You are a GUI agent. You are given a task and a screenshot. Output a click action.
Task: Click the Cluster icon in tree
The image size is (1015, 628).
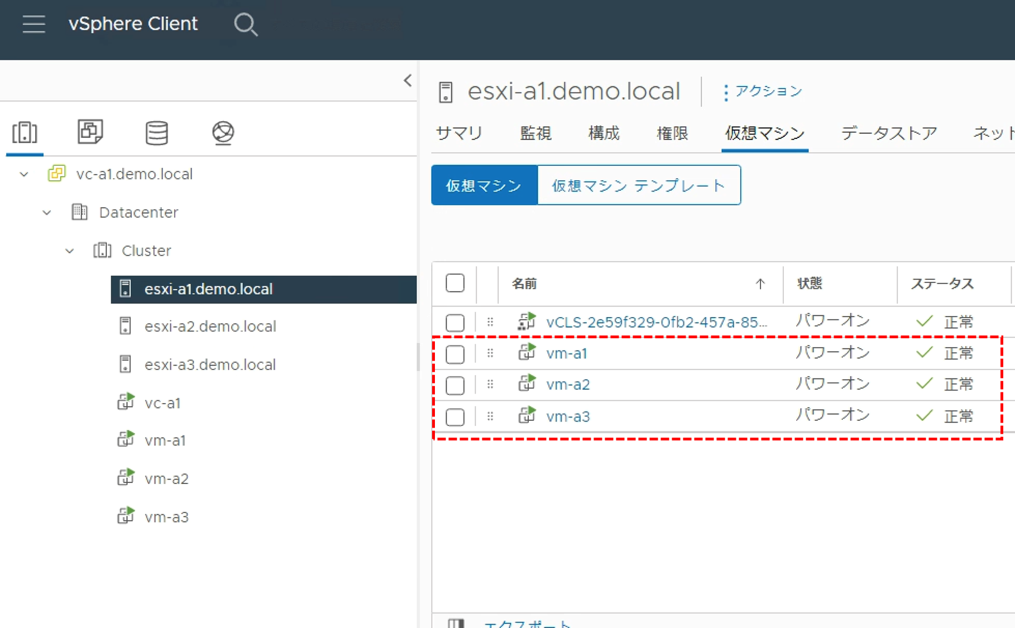pos(102,250)
